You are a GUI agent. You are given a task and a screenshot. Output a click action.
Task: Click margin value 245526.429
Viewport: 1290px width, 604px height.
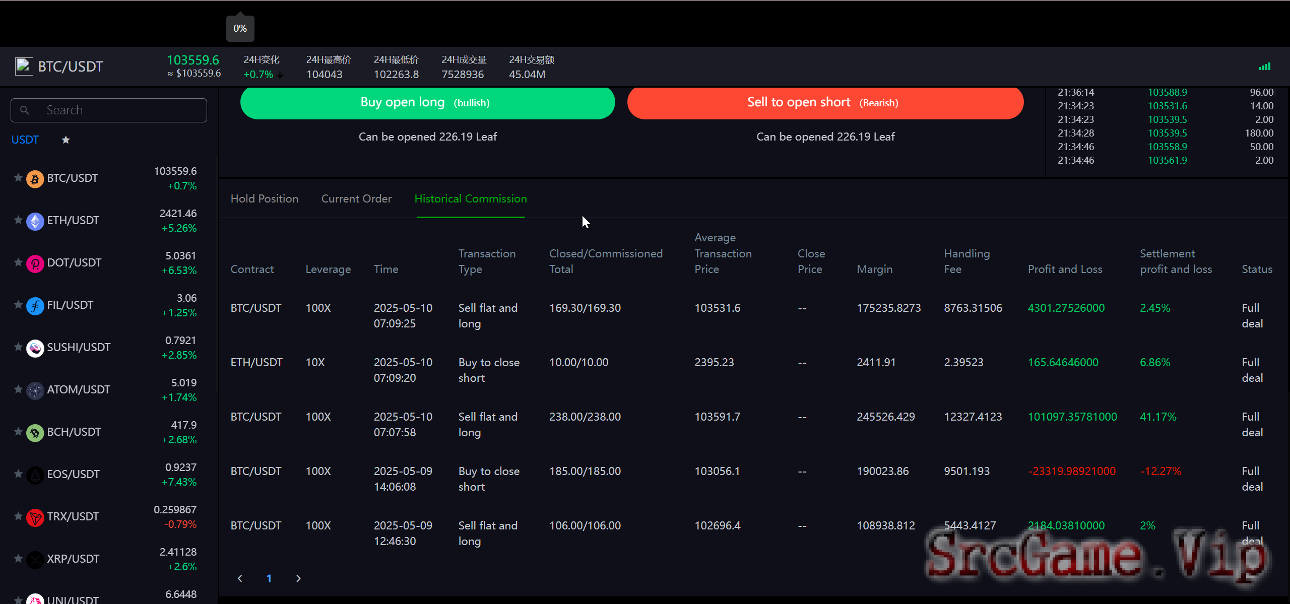click(886, 417)
